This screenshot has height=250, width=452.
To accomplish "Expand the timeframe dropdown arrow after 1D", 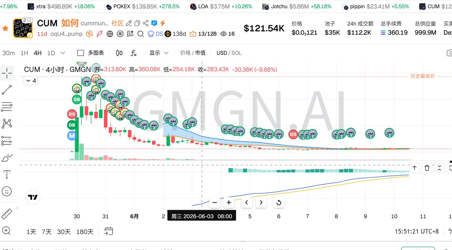I will tap(63, 53).
